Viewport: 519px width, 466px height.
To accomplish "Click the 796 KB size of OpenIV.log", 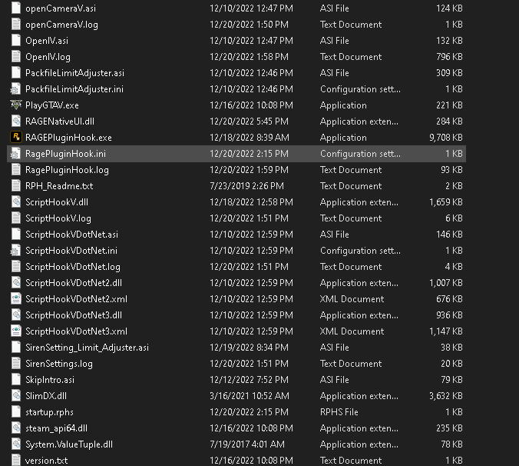I will (x=449, y=57).
